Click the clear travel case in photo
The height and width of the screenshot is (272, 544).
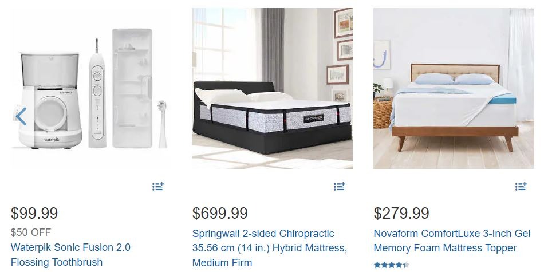pyautogui.click(x=132, y=88)
